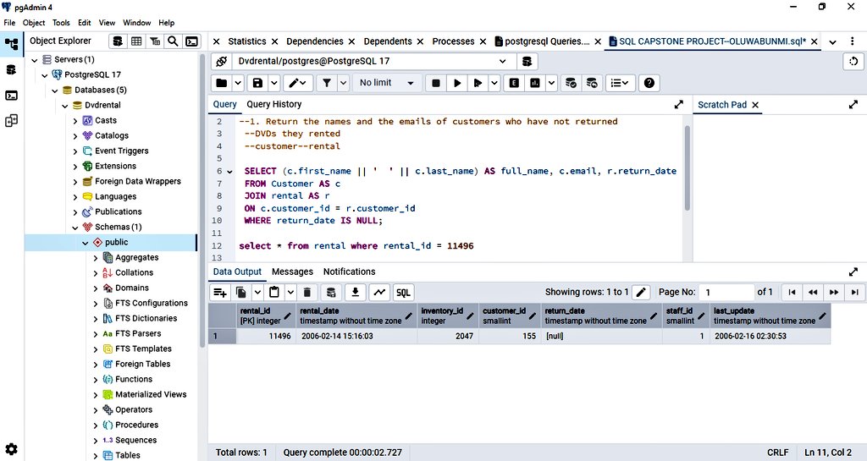Collapse the Servers (1) tree node

(35, 59)
